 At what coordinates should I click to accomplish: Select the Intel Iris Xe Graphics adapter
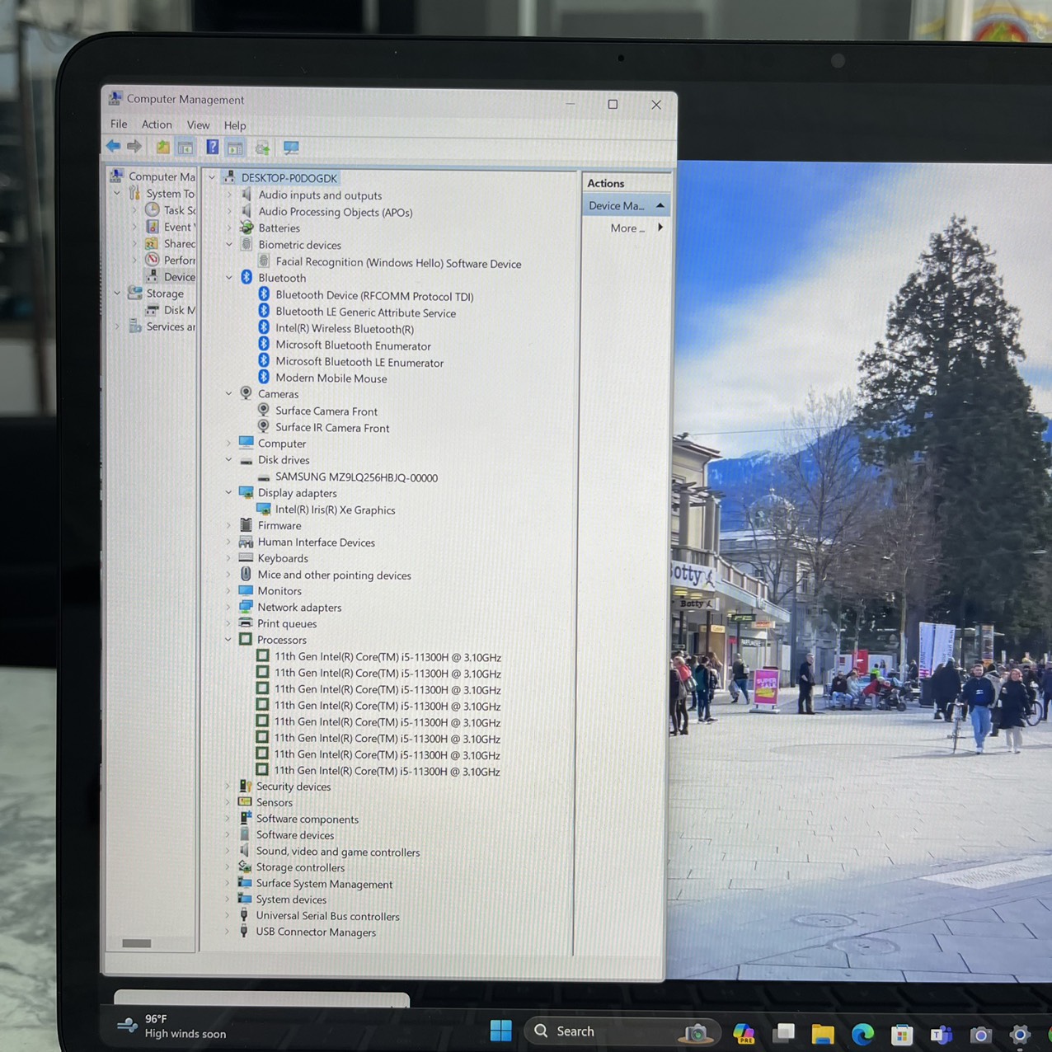(335, 510)
